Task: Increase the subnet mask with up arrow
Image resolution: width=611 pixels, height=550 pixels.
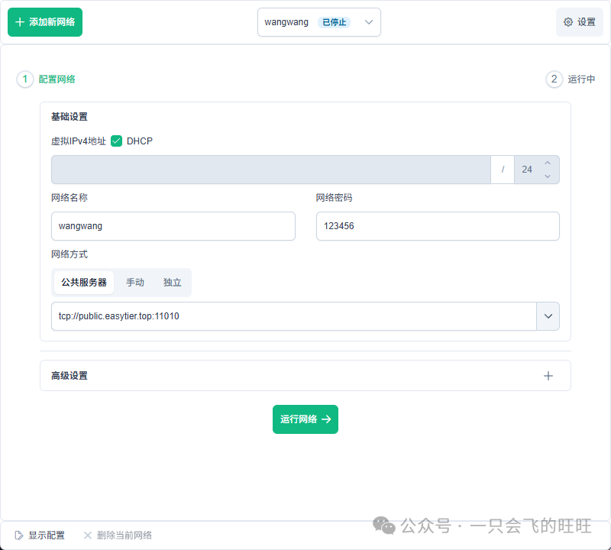Action: pyautogui.click(x=547, y=163)
